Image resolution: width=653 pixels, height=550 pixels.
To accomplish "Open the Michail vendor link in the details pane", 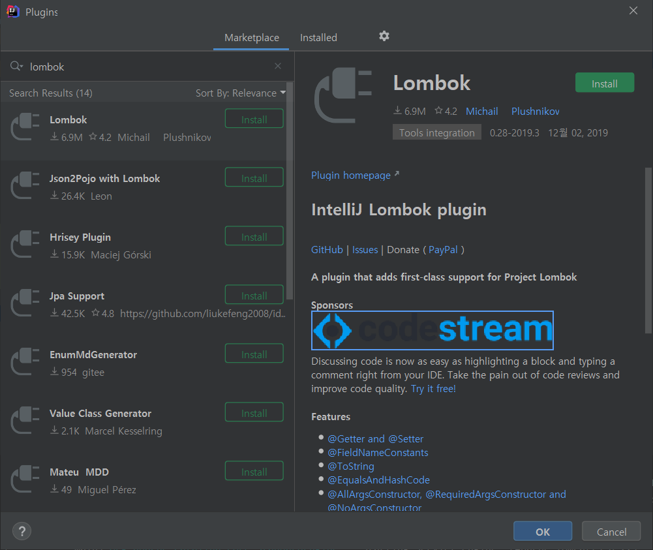I will [x=481, y=111].
